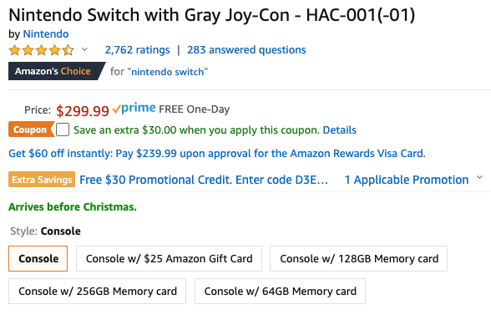491x315 pixels.
Task: Click the orange Coupon badge
Action: pos(32,130)
